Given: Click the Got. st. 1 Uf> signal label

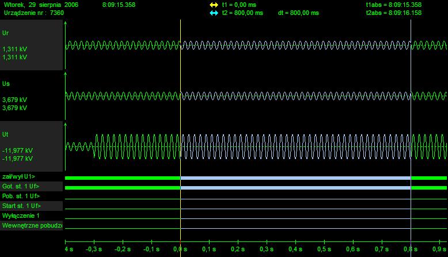Looking at the screenshot, I should point(21,186).
